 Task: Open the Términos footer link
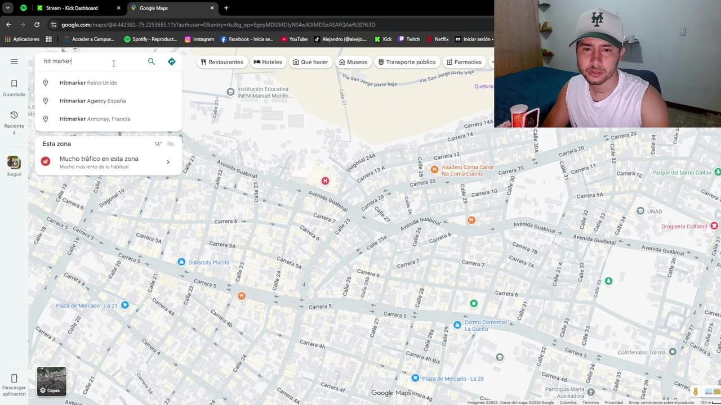point(590,402)
